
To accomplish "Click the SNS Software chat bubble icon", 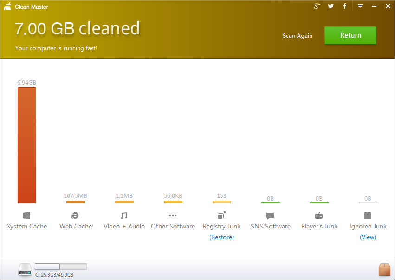I will point(270,216).
